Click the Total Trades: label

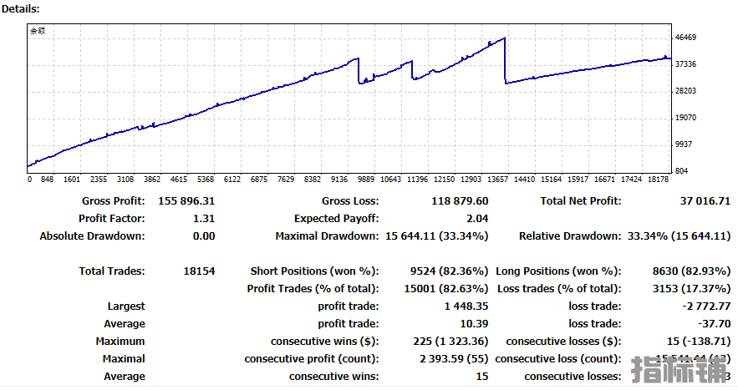tap(112, 271)
